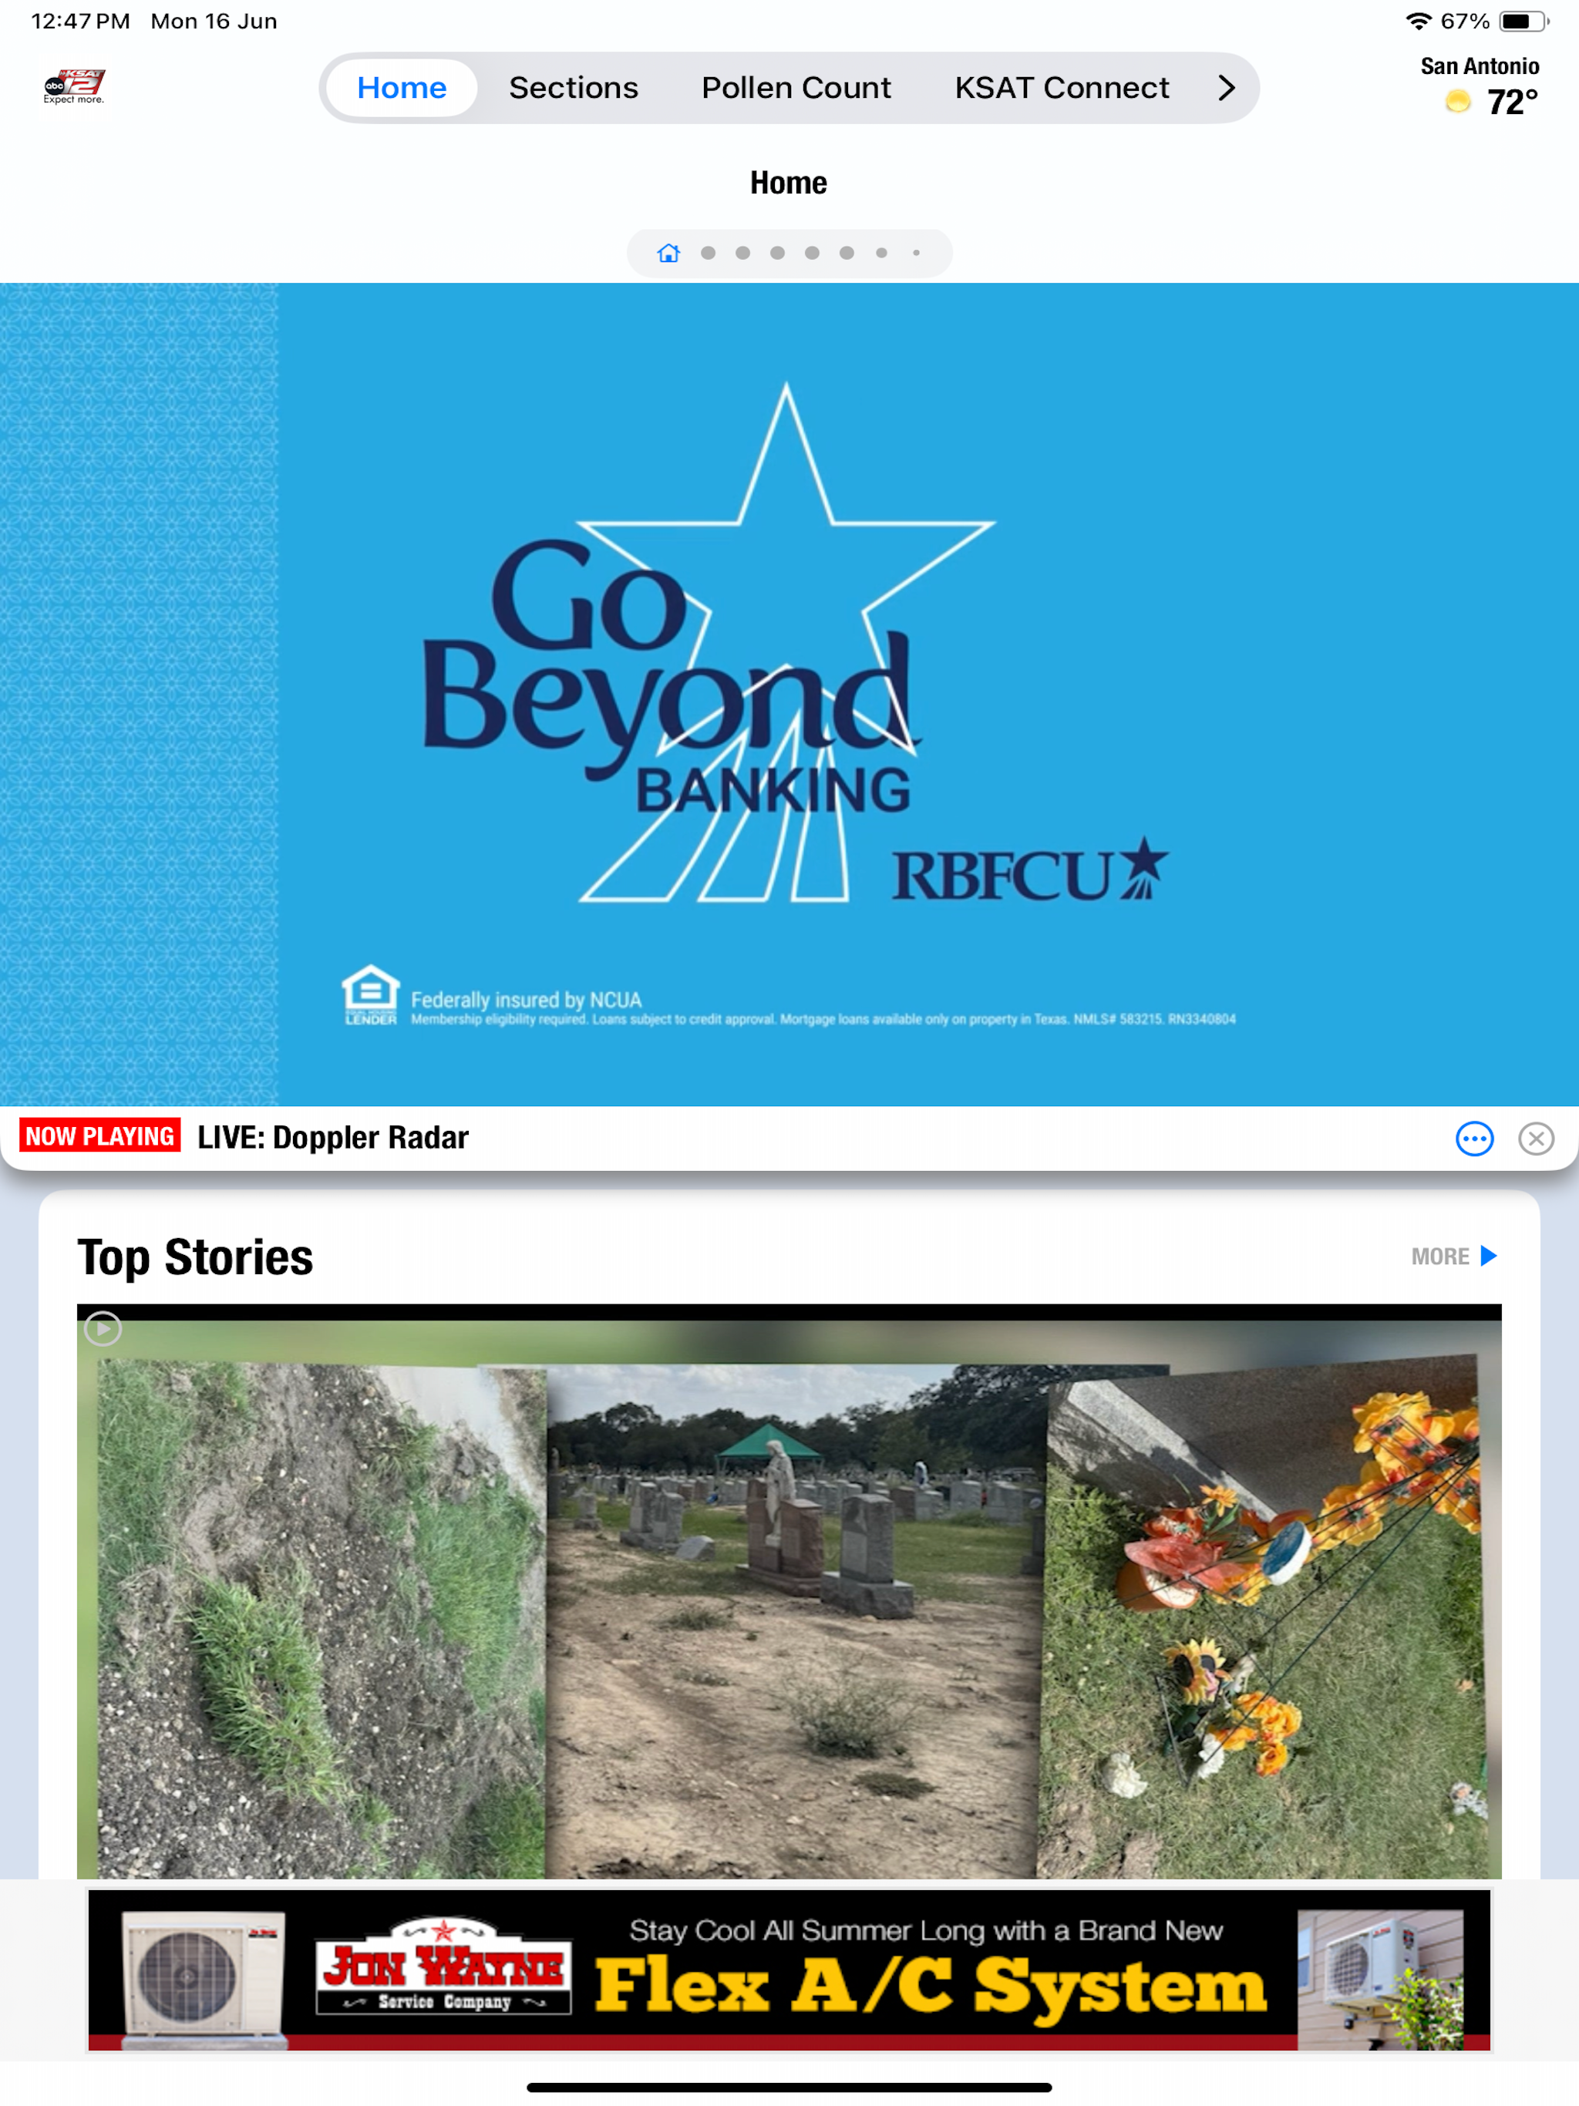Open the RBFCU Go Beyond Banking ad
Viewport: 1579px width, 2106px height.
point(789,694)
